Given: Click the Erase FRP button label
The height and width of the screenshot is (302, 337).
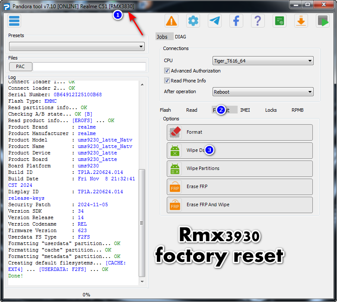Looking at the screenshot, I should [x=197, y=186].
